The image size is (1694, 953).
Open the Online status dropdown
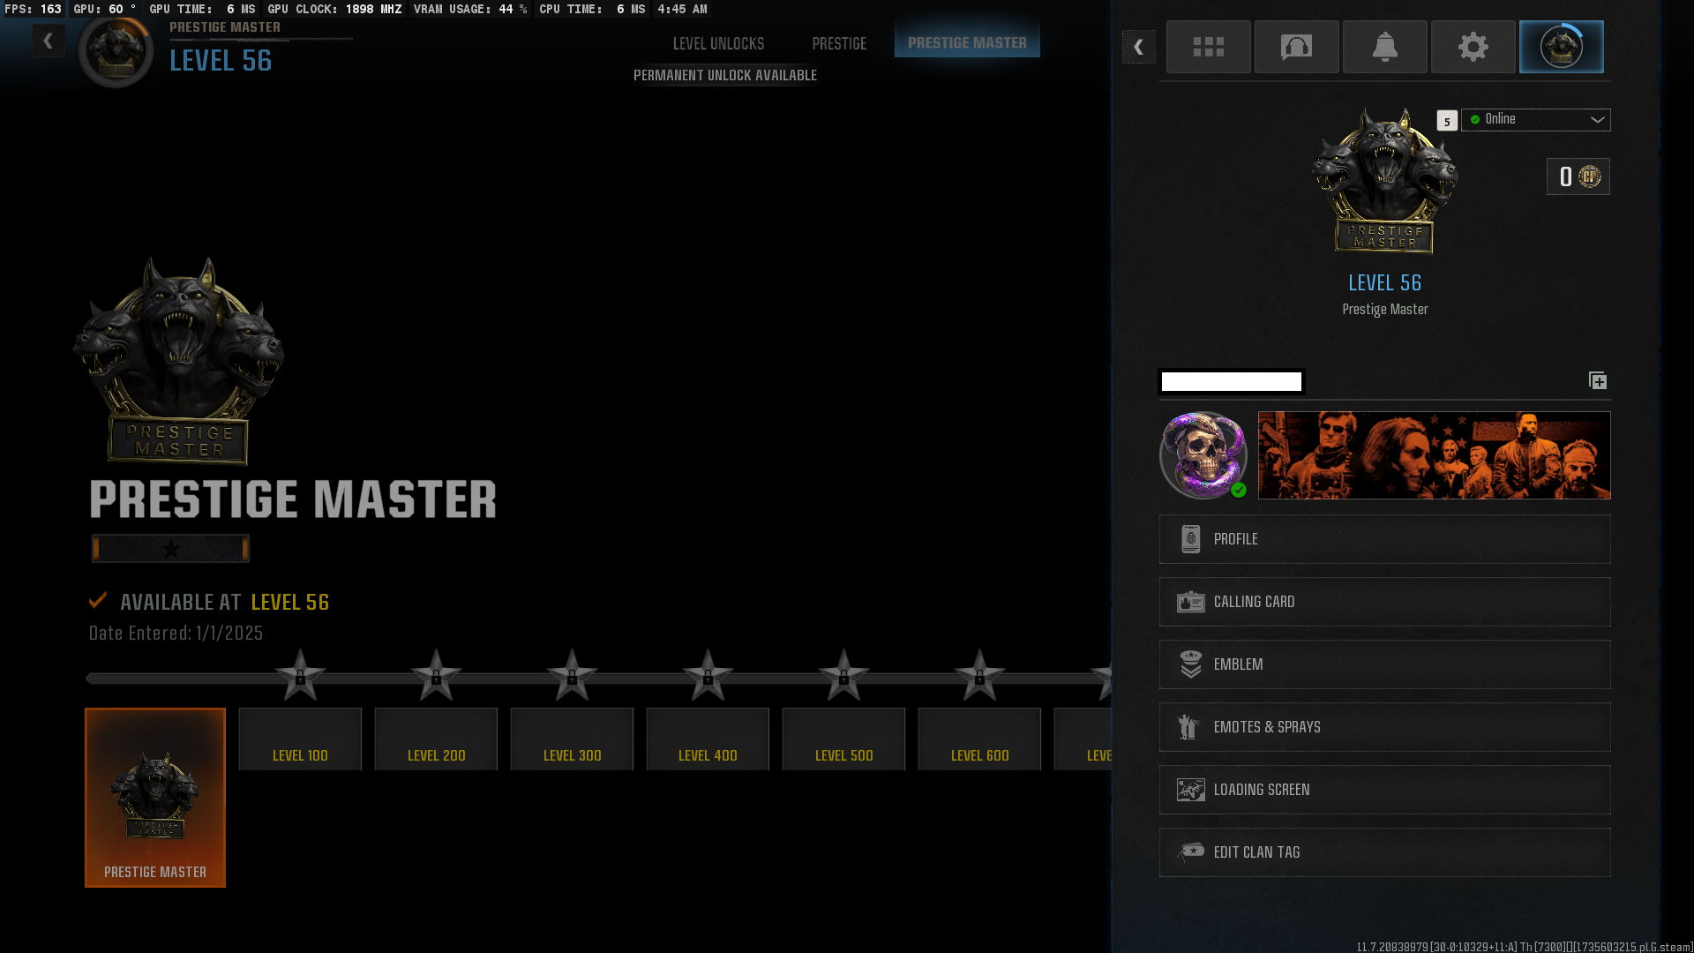1535,120
